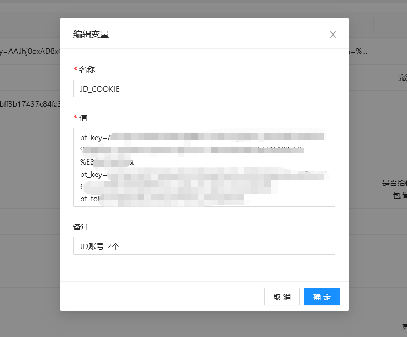Screen dimensions: 407x337
Task: Click background character 京 at bottom right
Action: point(404,326)
